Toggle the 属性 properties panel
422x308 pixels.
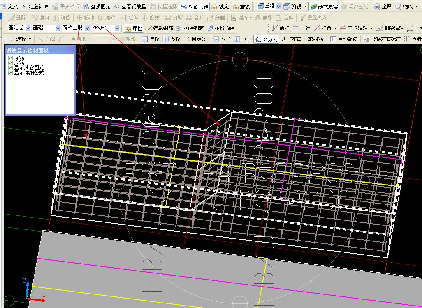[134, 28]
